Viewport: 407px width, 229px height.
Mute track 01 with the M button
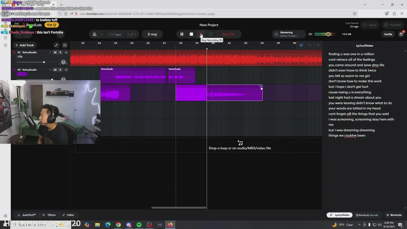(x=55, y=52)
